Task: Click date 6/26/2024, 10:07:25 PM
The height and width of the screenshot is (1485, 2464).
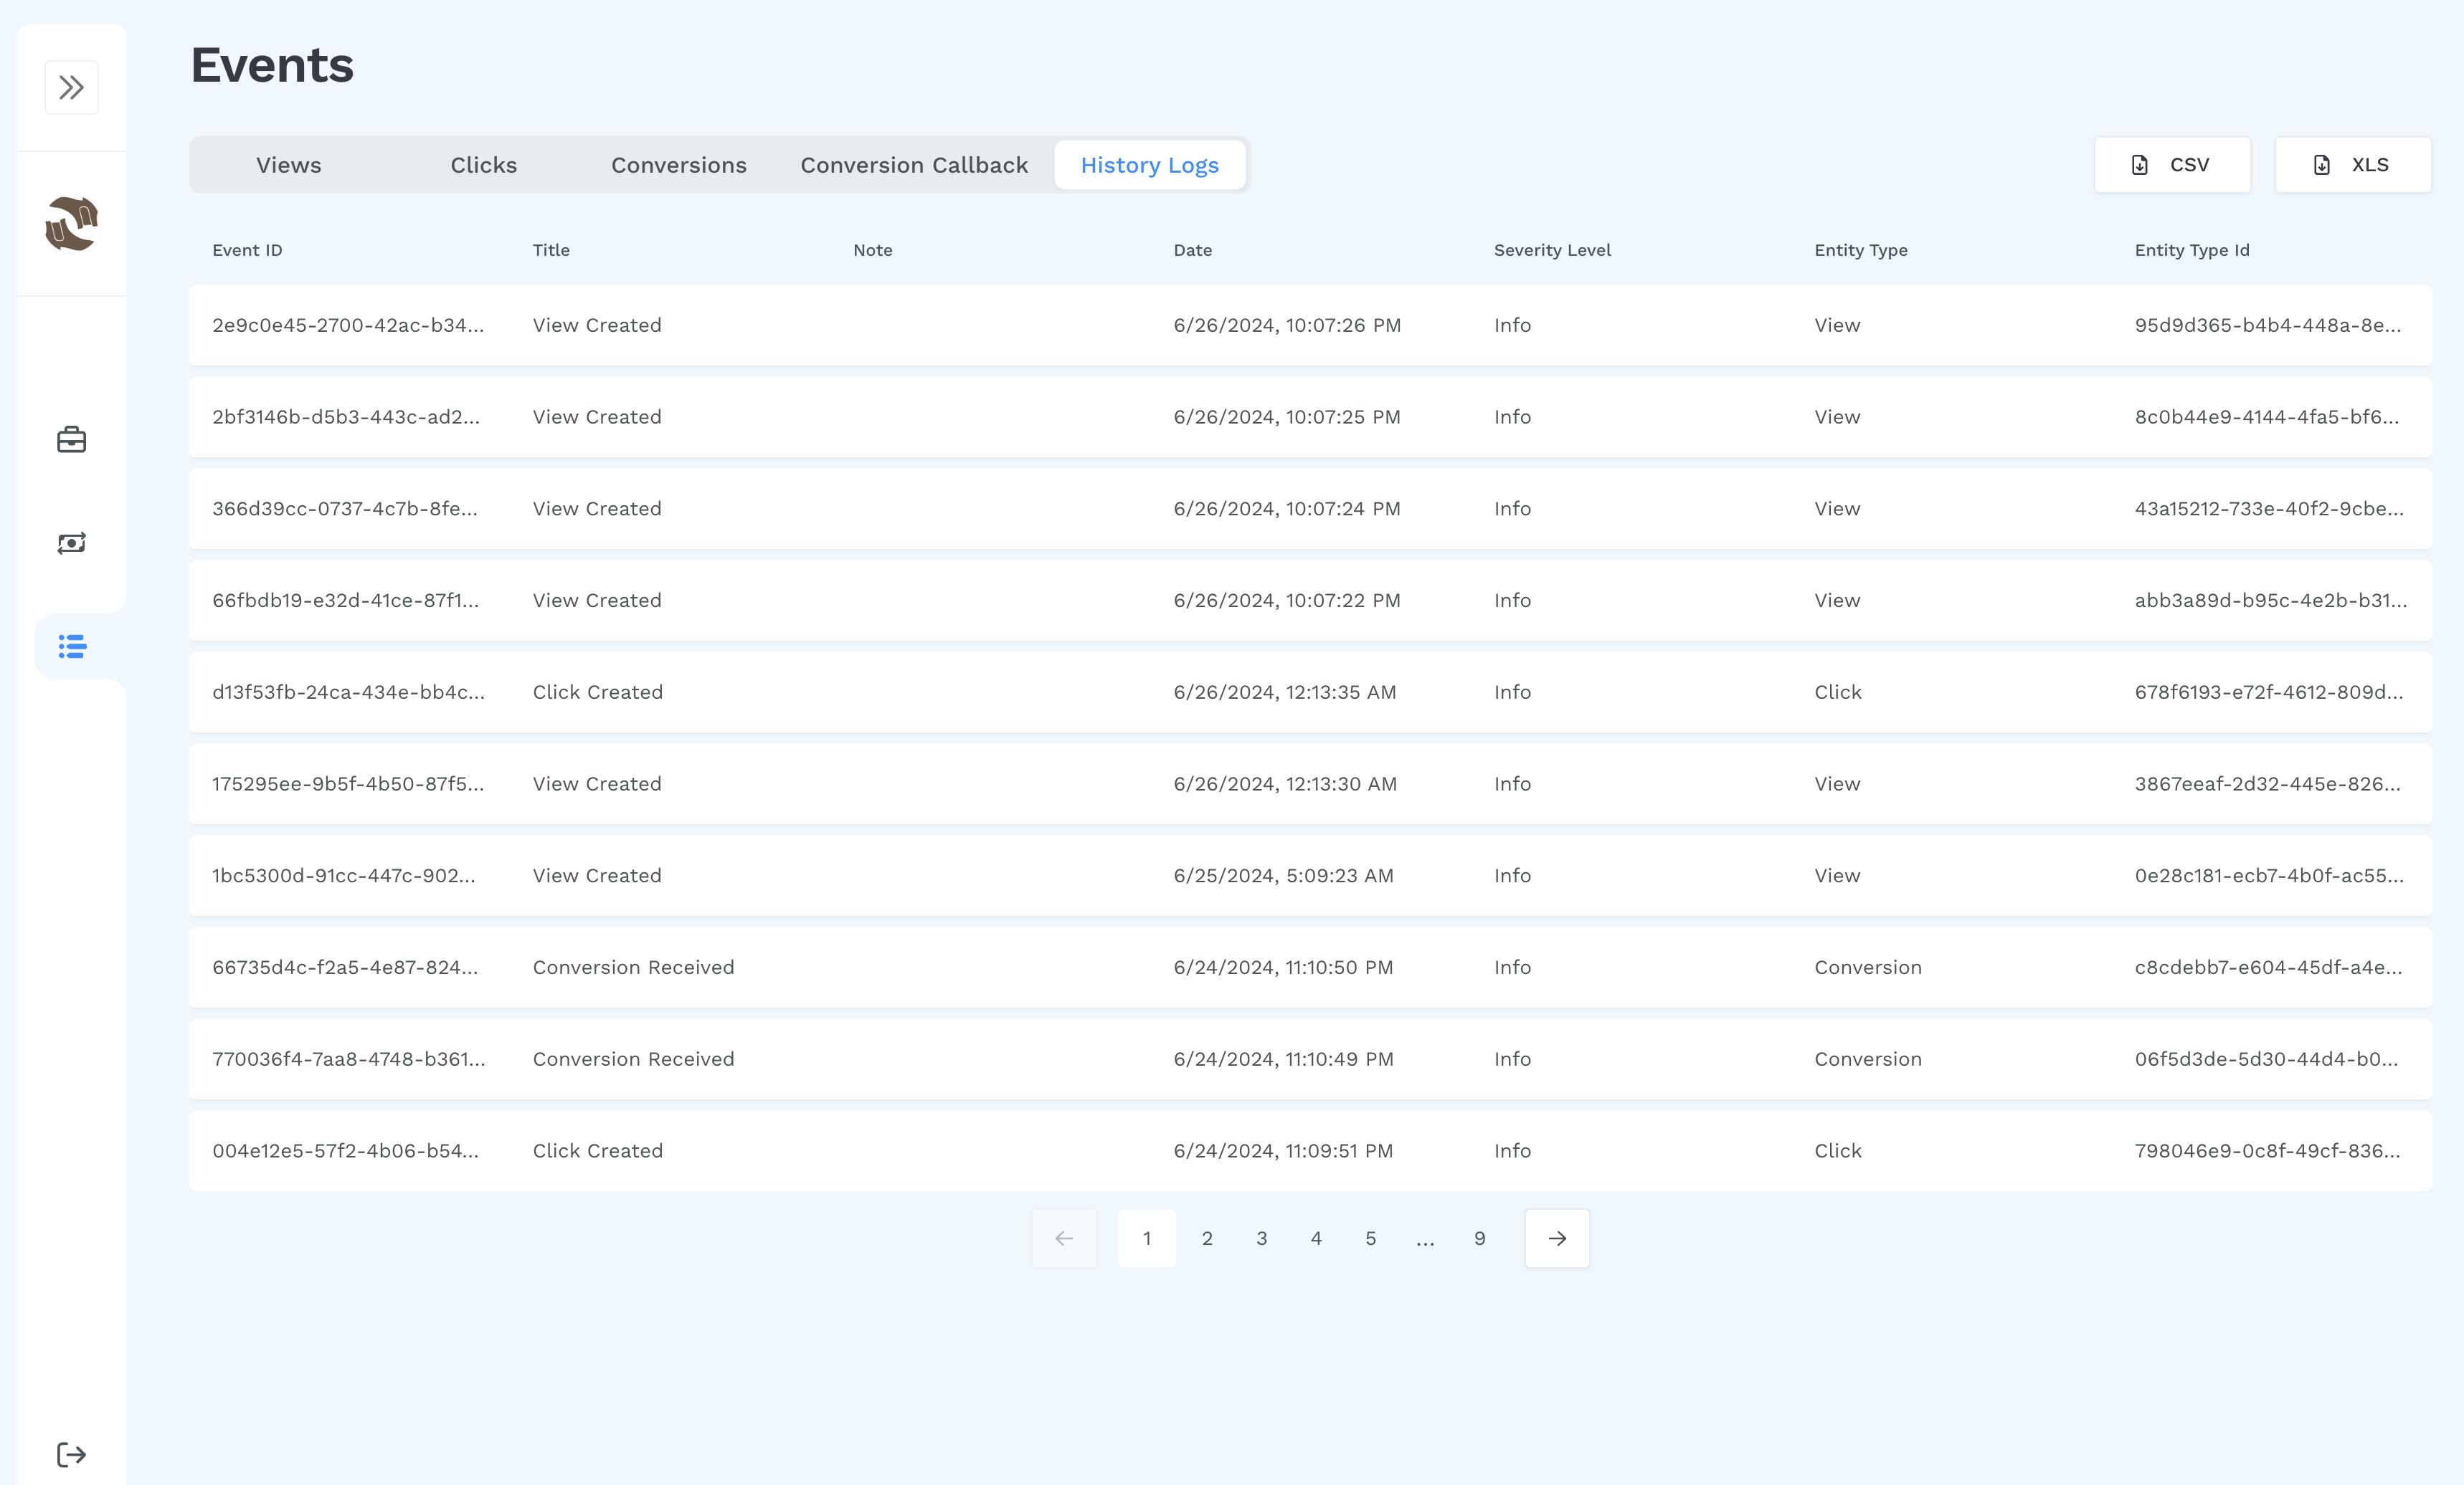Action: tap(1287, 416)
